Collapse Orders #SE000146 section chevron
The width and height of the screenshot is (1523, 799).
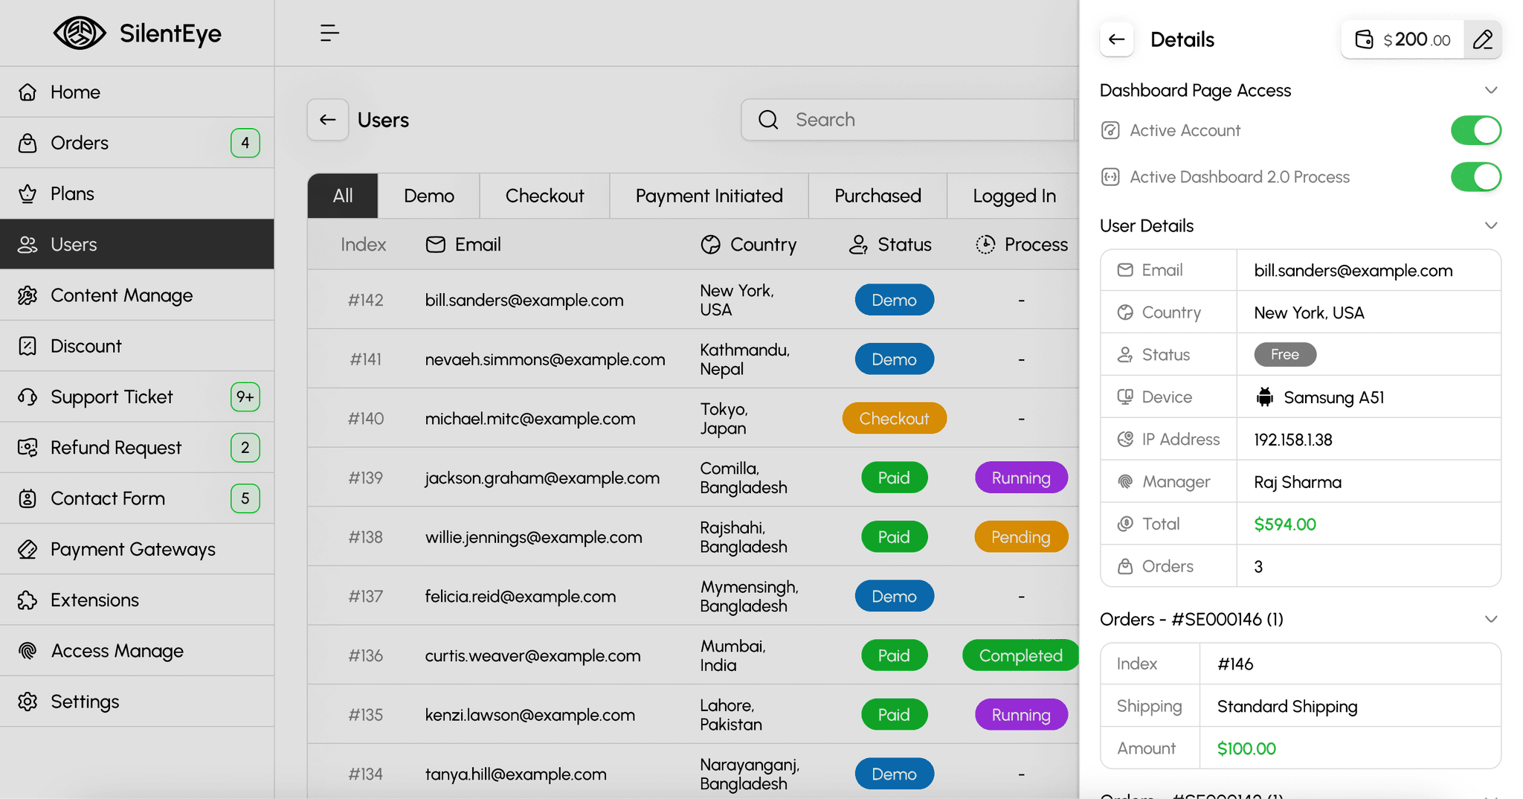click(x=1490, y=619)
